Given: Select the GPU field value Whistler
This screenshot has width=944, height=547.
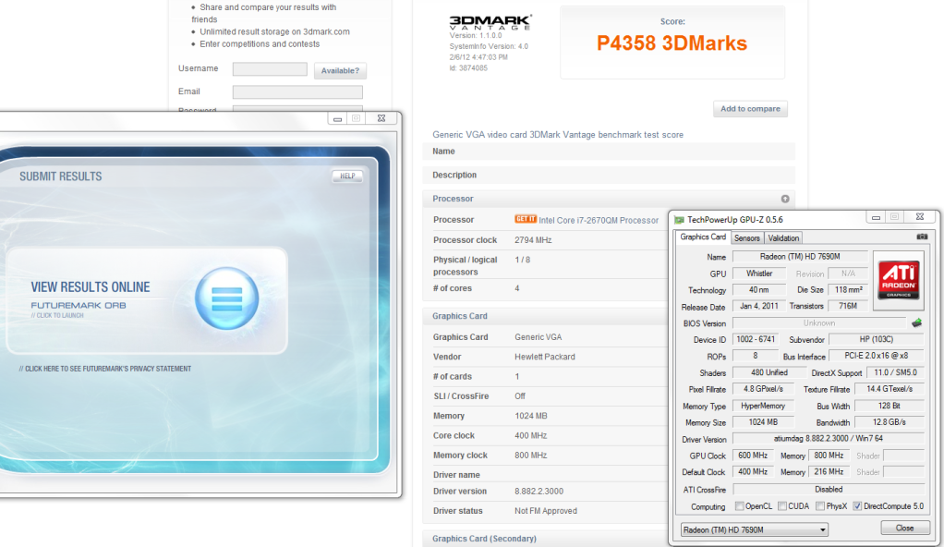Looking at the screenshot, I should pos(759,273).
